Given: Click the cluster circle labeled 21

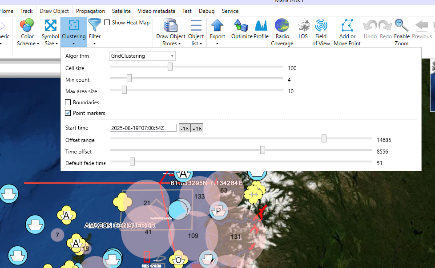Looking at the screenshot, I should [x=146, y=203].
